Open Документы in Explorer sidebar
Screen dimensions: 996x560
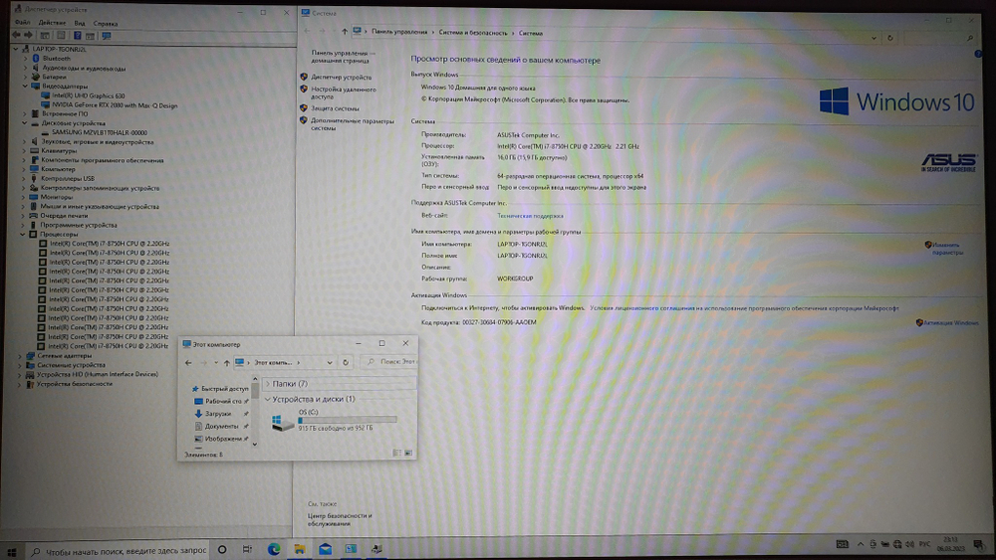tap(221, 426)
